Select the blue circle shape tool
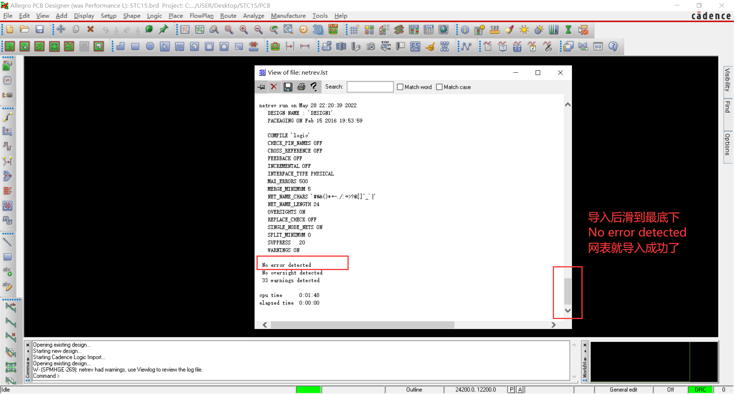The width and height of the screenshot is (734, 394). pos(150,47)
